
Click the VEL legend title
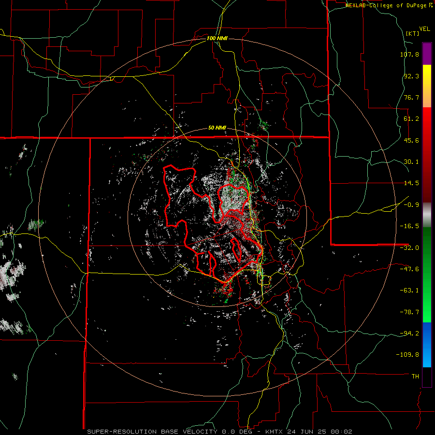pyautogui.click(x=424, y=29)
